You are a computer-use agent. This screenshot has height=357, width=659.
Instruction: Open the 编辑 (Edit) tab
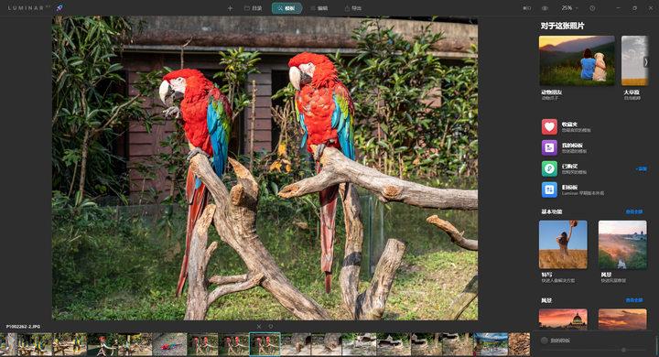[319, 8]
